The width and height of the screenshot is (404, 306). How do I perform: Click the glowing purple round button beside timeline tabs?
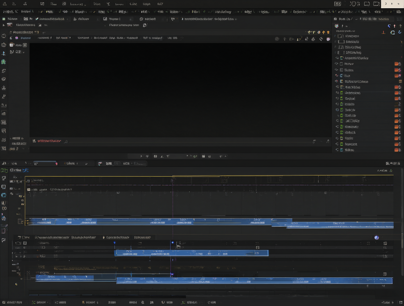click(376, 237)
